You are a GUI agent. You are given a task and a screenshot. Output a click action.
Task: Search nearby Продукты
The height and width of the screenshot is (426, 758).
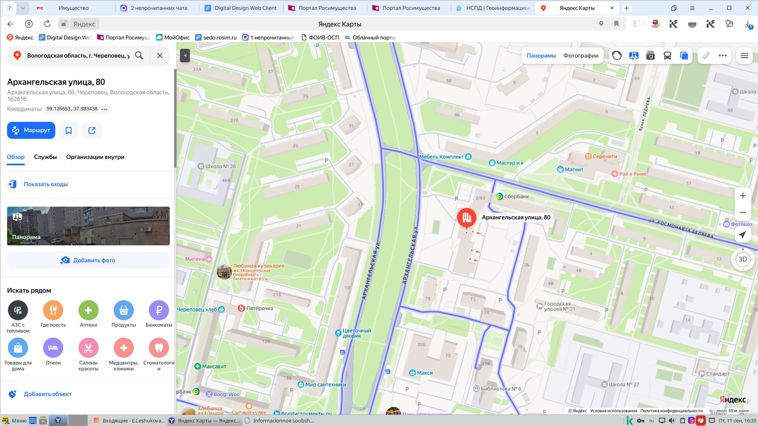(x=124, y=314)
